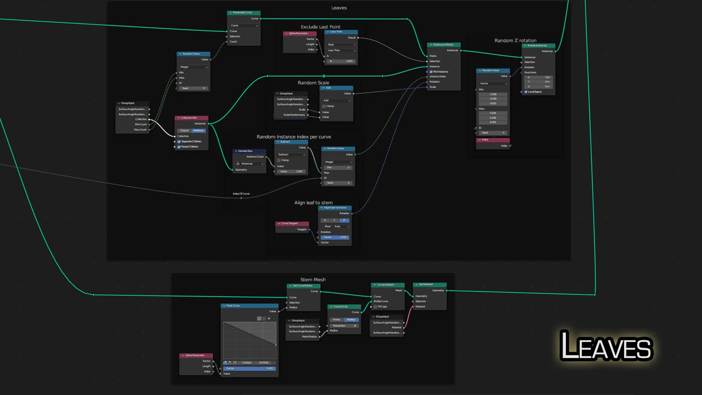Screen dimensions: 702x395
Task: Click the delete point X icon in Float Curve
Action: point(274,363)
